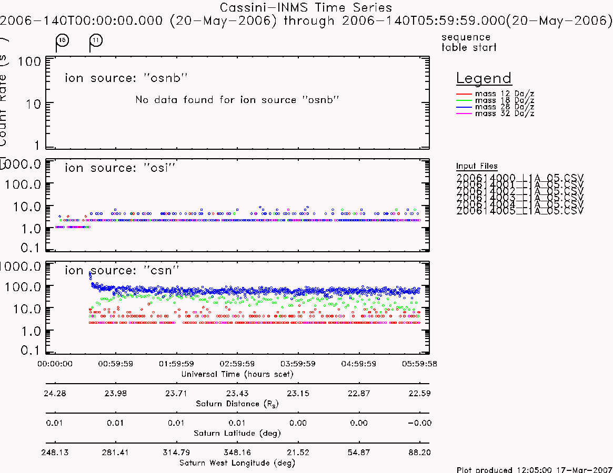
Task: Click the ion source "osnb" panel label
Action: pyautogui.click(x=126, y=78)
